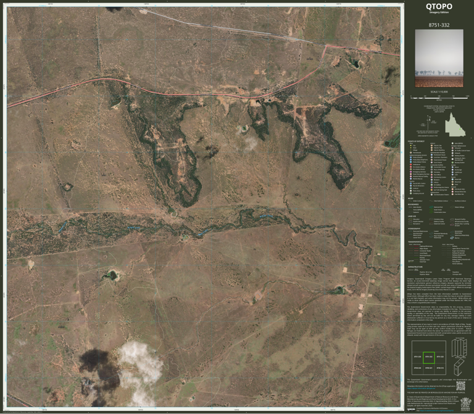The height and width of the screenshot is (414, 474).
Task: Select the map sheet number 8751-332 under the title
Action: pos(439,25)
